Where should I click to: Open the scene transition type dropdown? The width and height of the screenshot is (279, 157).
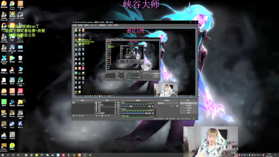coord(168,103)
